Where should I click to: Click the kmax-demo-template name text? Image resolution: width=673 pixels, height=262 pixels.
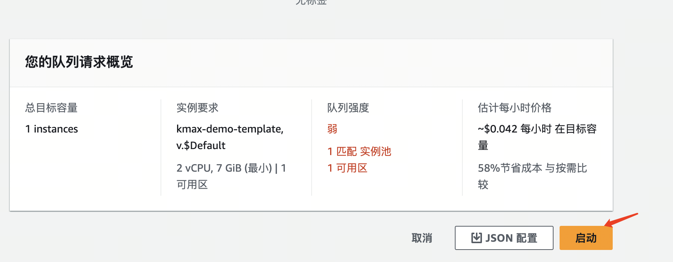coord(229,129)
